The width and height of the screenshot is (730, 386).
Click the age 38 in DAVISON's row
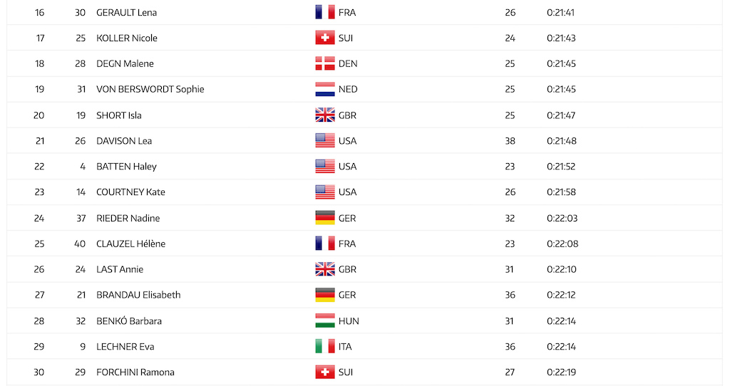click(x=510, y=141)
